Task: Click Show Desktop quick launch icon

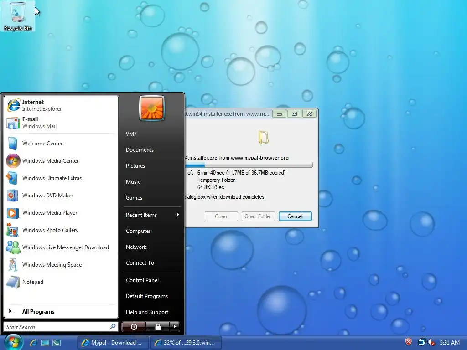Action: [45, 343]
